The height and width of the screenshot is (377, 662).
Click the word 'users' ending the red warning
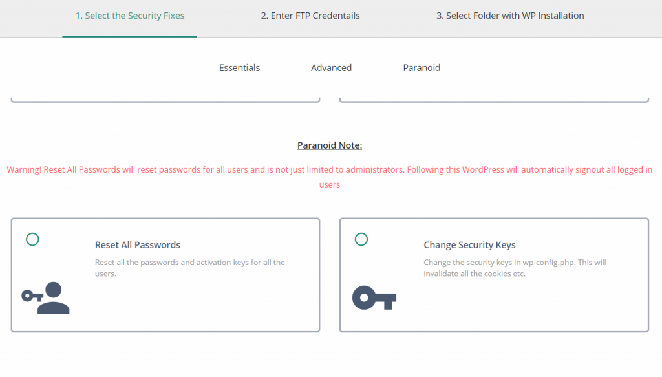pyautogui.click(x=330, y=184)
